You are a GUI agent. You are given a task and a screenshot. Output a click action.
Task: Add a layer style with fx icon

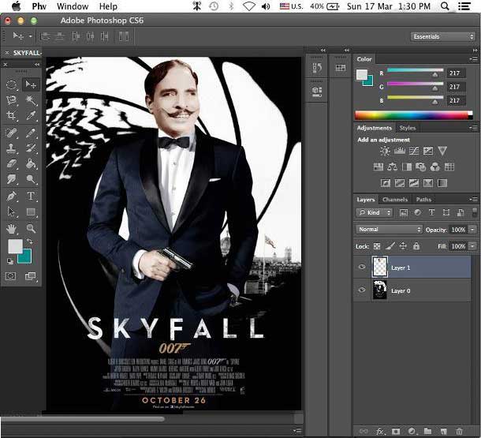pyautogui.click(x=379, y=432)
